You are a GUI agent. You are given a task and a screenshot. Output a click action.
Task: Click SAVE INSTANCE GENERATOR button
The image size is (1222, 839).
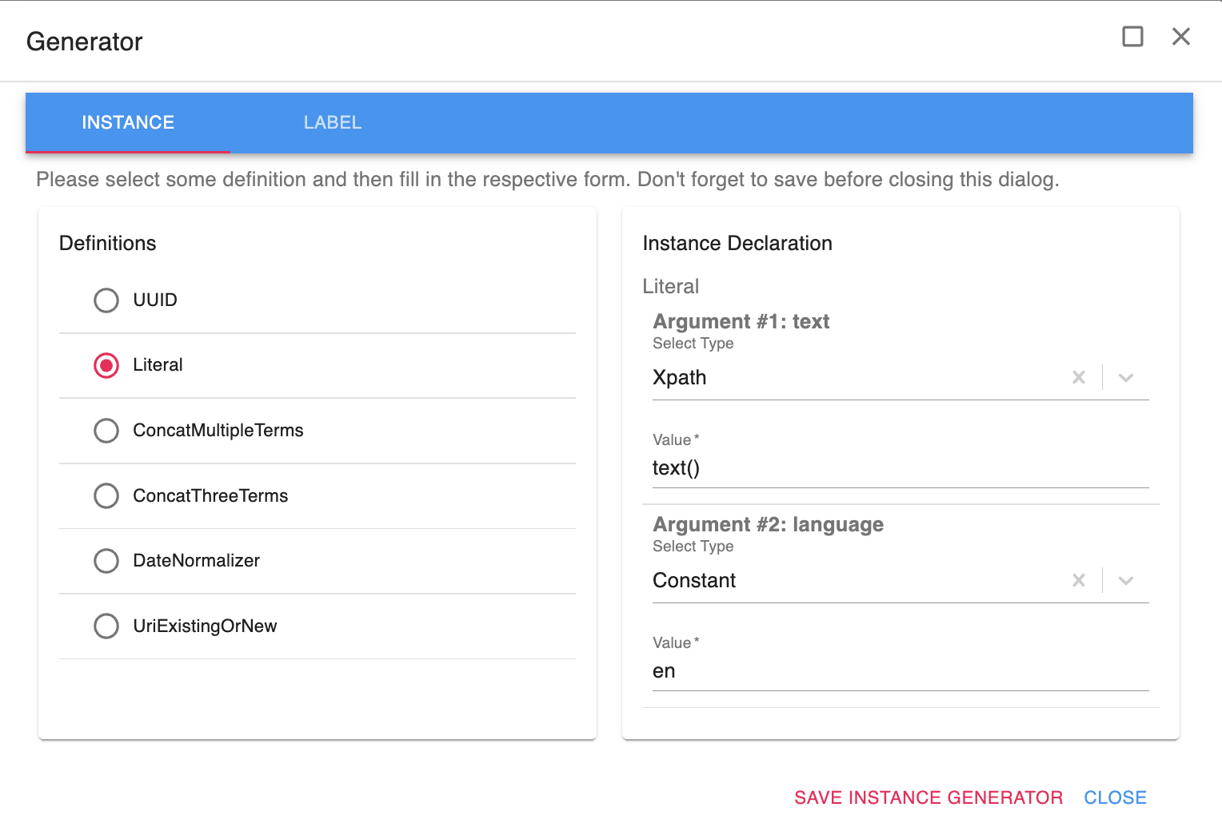(928, 797)
